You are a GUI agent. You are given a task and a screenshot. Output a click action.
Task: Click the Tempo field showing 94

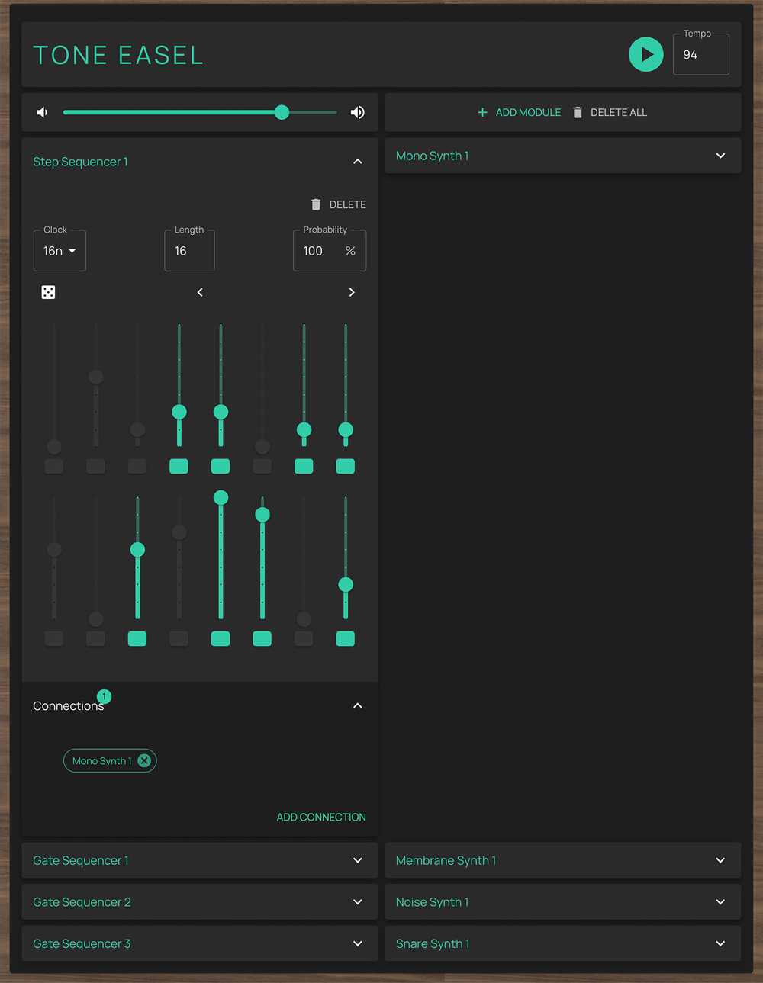click(x=700, y=54)
